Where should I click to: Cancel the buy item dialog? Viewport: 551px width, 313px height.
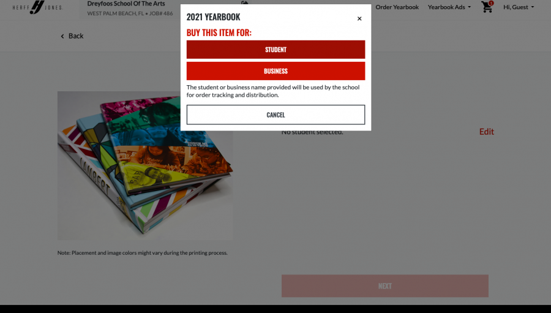click(275, 115)
